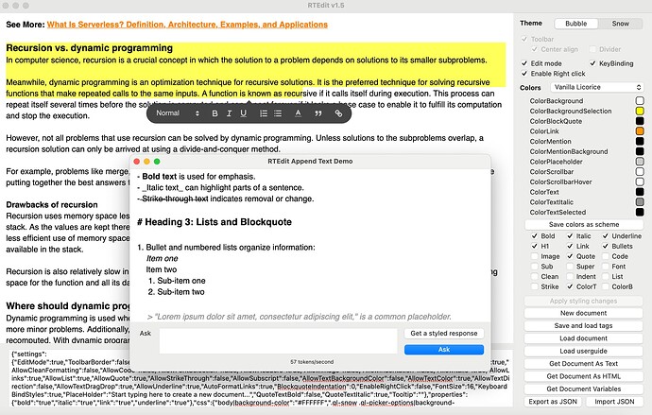Viewport: 652px width, 415px height.
Task: Open the Colors scheme dropdown Vanilla Licorice
Action: point(596,87)
